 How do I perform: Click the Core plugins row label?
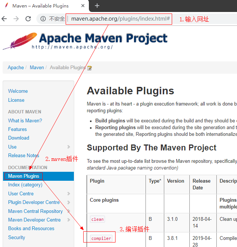tap(104, 200)
